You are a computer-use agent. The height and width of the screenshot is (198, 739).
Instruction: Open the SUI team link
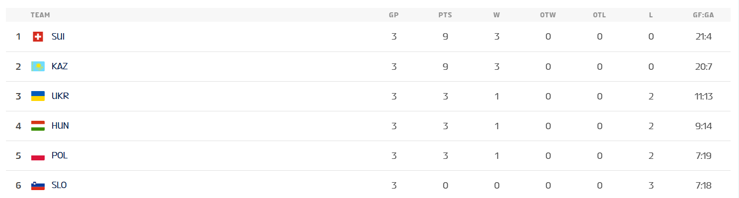(58, 37)
